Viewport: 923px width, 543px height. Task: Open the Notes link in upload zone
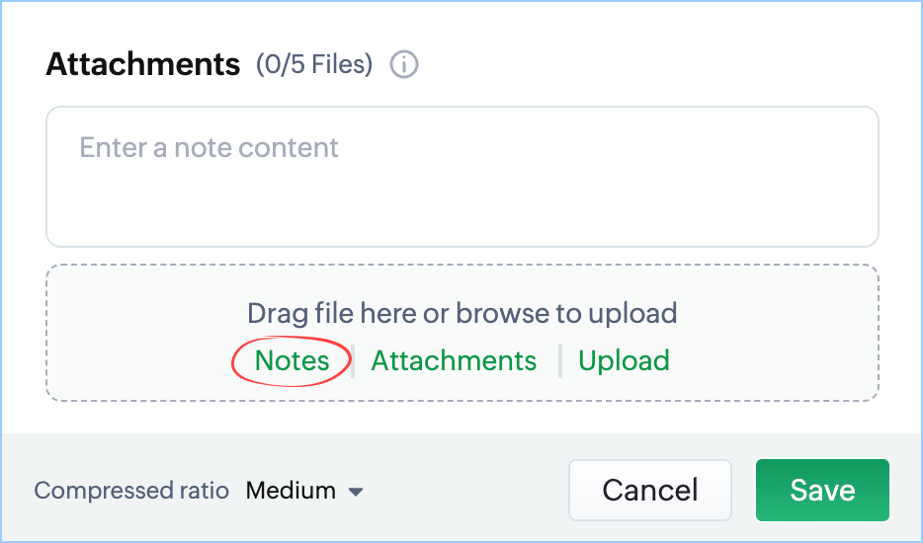pyautogui.click(x=292, y=360)
